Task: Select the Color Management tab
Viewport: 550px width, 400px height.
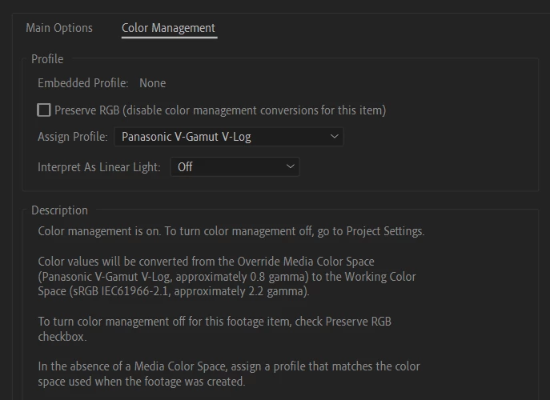Action: [168, 28]
